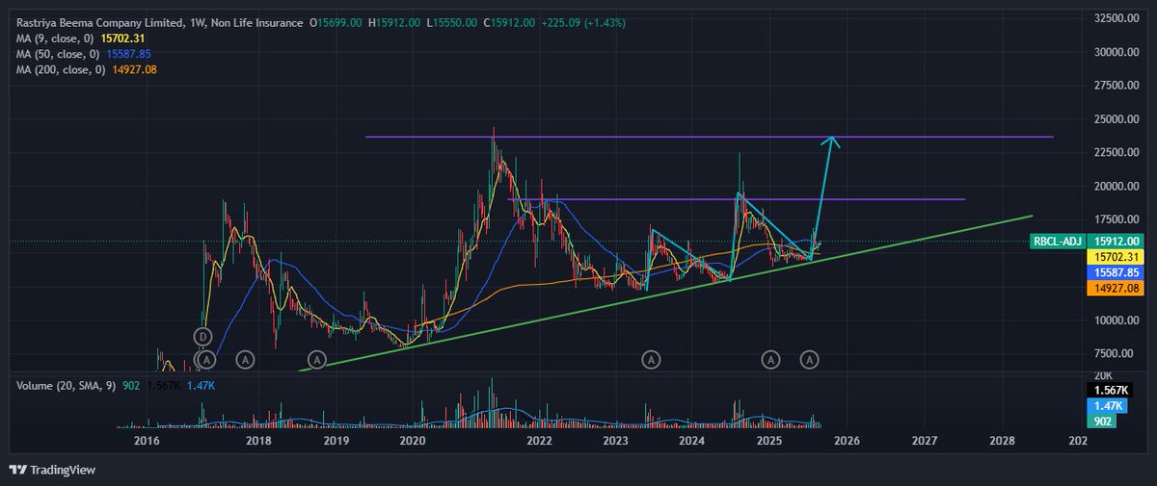Select the upper purple horizontal resistance line
Viewport: 1157px width, 486px height.
pos(709,137)
